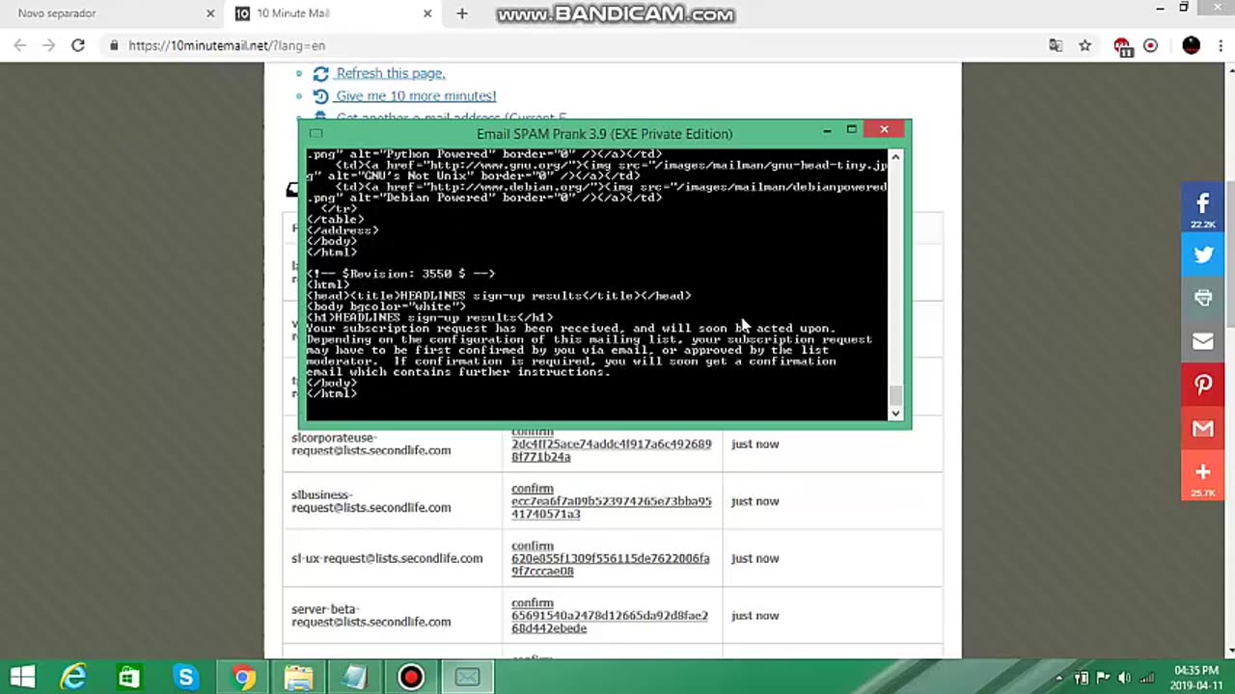Click the Gmail share icon
The width and height of the screenshot is (1235, 694).
click(x=1203, y=428)
